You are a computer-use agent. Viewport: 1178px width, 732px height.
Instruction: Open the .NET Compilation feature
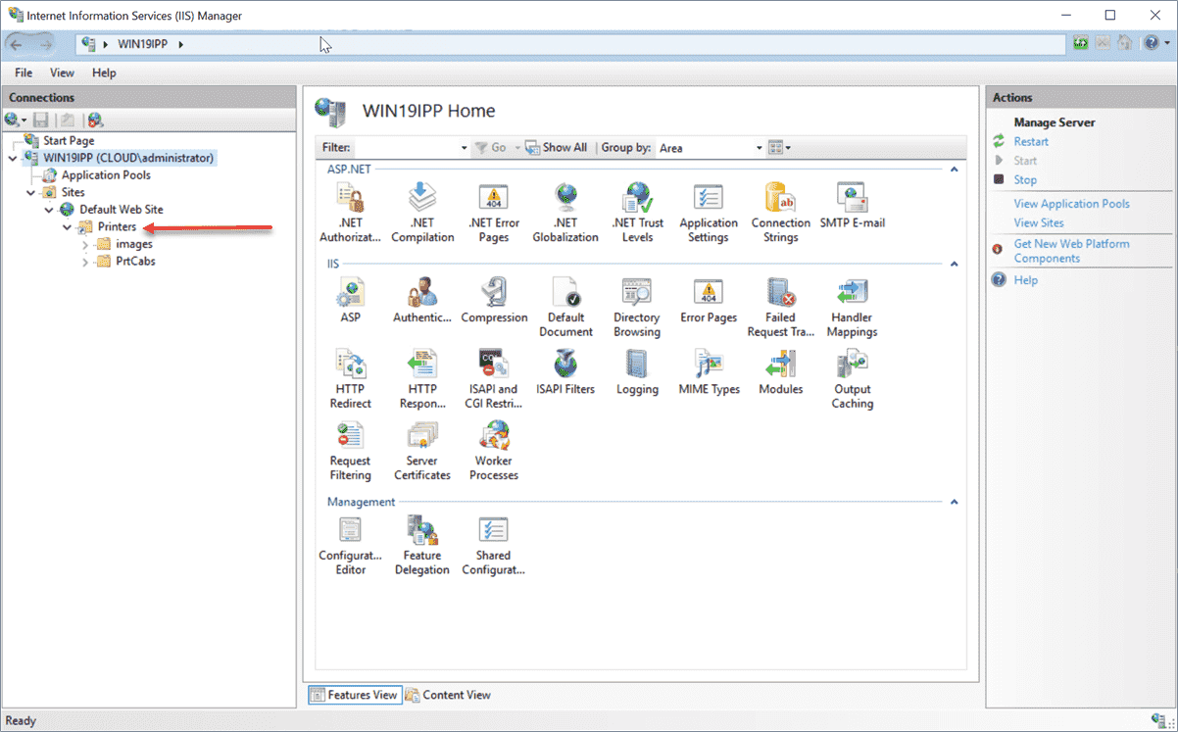422,211
